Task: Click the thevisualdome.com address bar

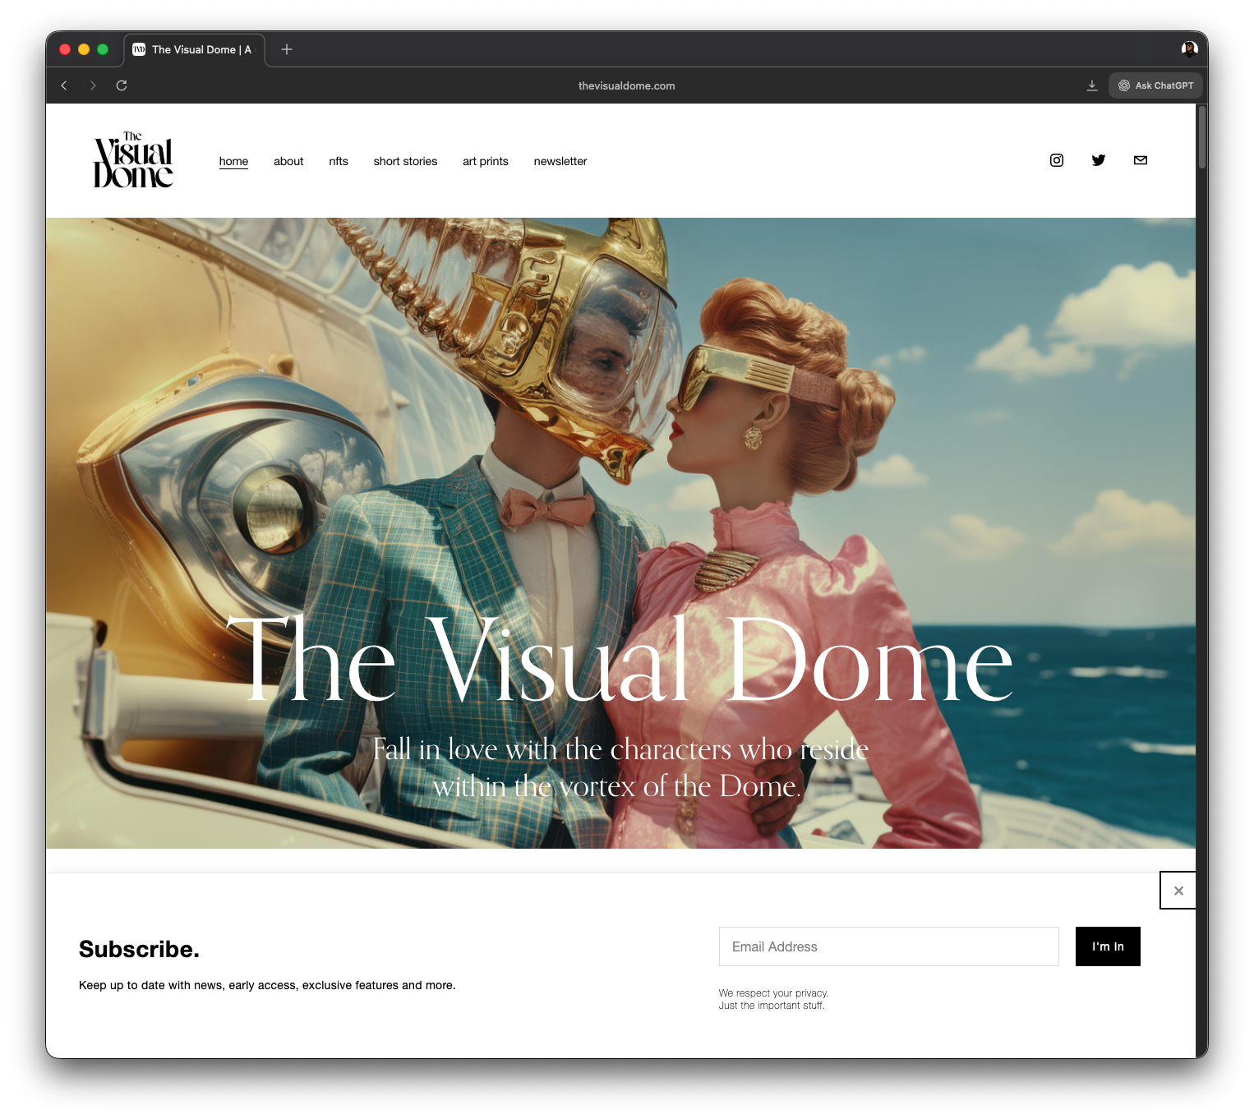Action: coord(626,85)
